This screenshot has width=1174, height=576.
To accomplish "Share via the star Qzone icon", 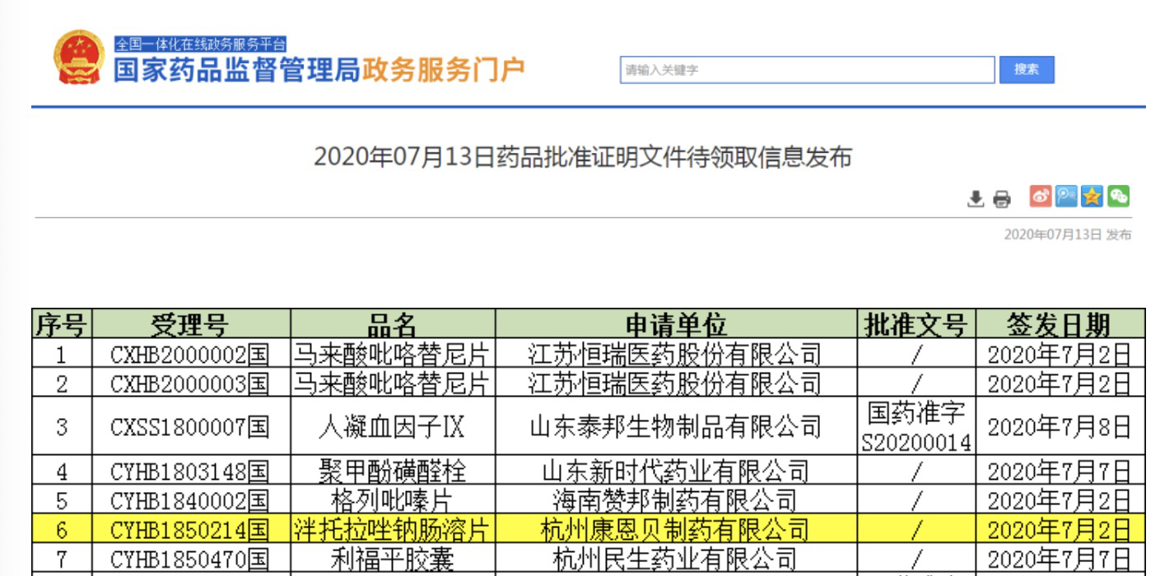I will [x=1092, y=197].
